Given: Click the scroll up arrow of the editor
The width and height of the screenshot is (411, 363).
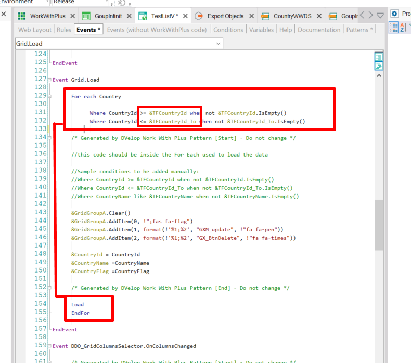Looking at the screenshot, I should click(379, 75).
